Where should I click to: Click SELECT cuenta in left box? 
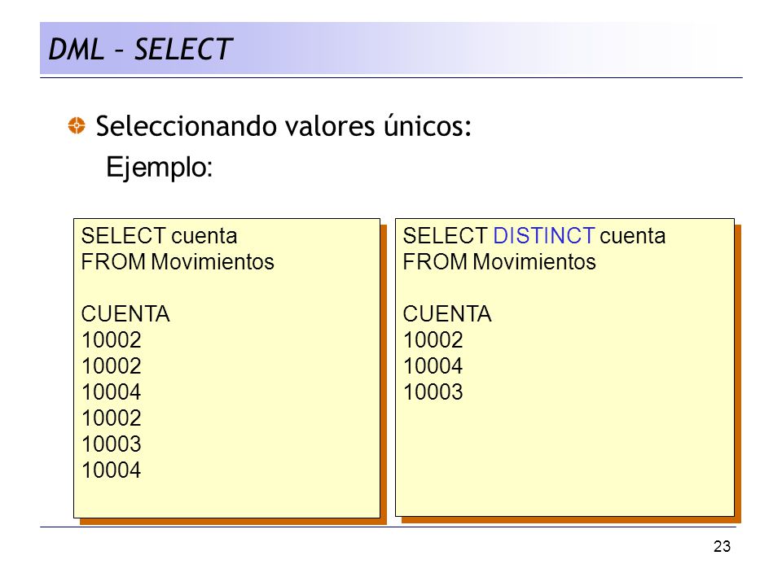point(159,236)
